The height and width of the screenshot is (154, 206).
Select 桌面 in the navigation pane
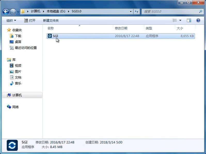tap(18, 42)
